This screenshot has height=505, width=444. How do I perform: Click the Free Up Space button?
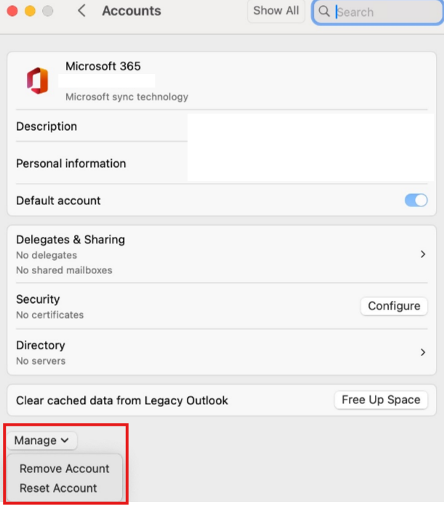381,400
